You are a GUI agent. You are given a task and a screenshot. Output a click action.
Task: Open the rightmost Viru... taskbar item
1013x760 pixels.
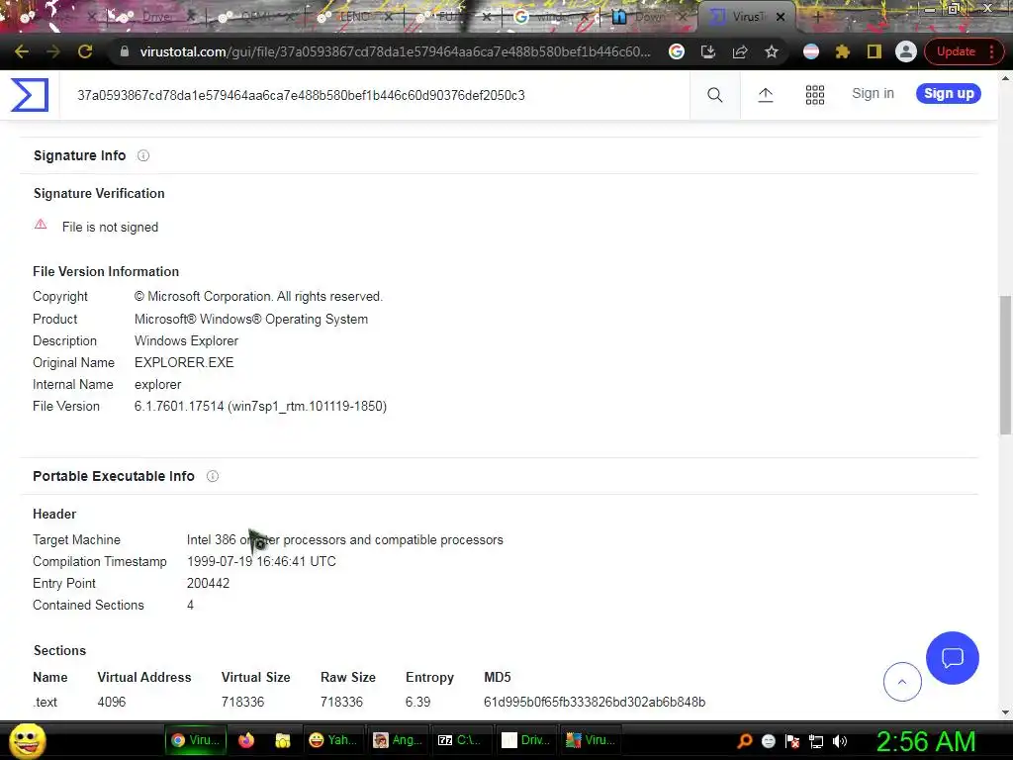point(592,740)
